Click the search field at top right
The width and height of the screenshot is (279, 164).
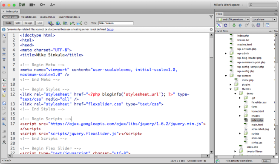(263, 5)
